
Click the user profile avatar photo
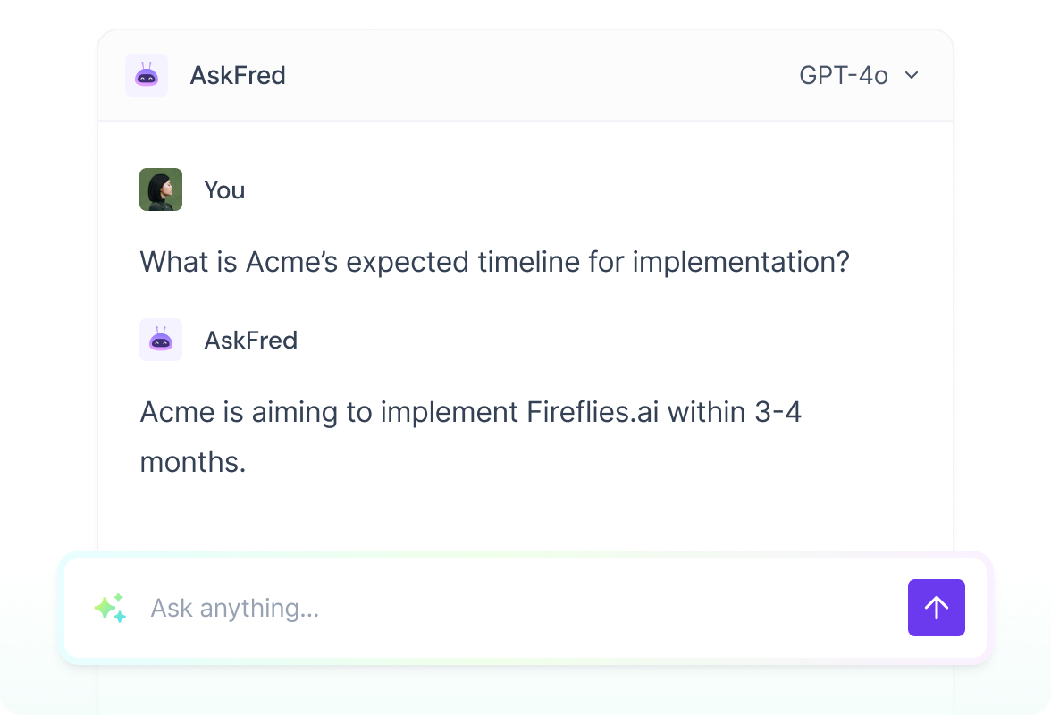(160, 189)
